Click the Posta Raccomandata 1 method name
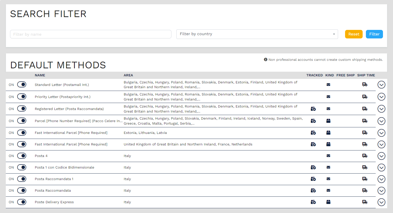The image size is (393, 213). click(54, 179)
